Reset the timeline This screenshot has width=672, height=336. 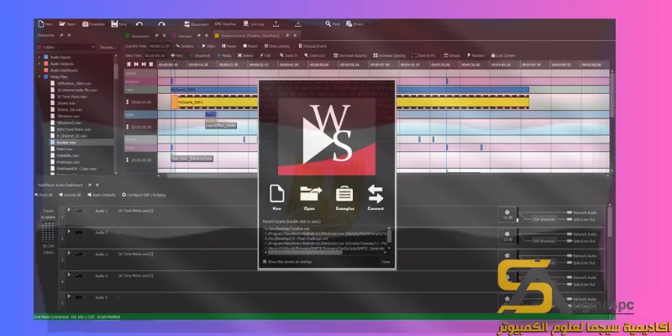coord(249,46)
